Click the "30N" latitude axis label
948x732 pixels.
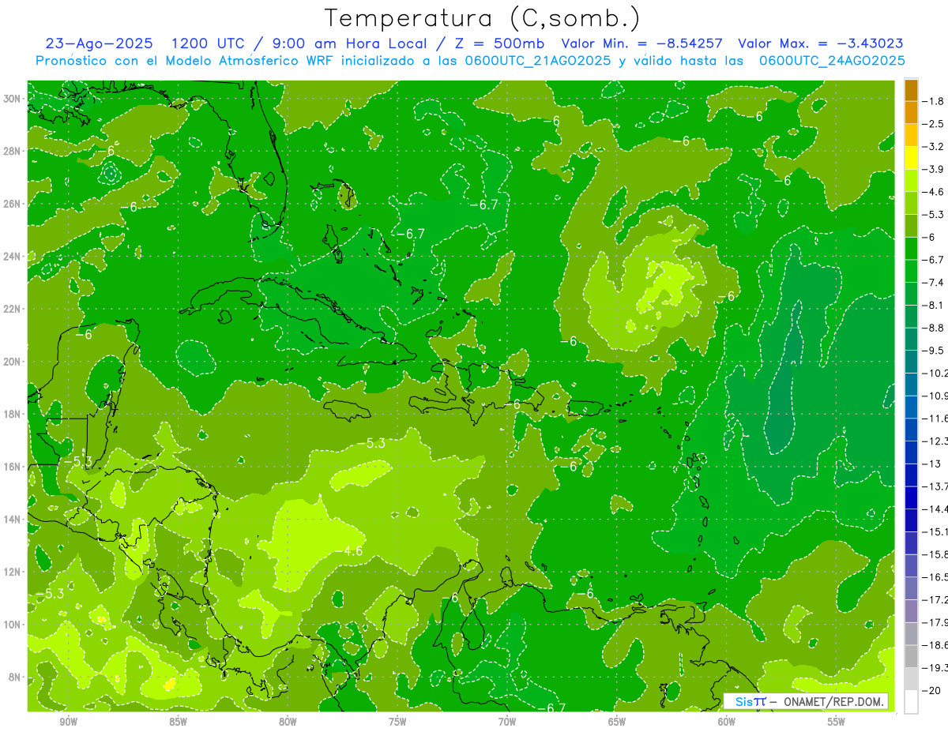point(13,99)
